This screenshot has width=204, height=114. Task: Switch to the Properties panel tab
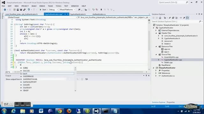(171, 102)
